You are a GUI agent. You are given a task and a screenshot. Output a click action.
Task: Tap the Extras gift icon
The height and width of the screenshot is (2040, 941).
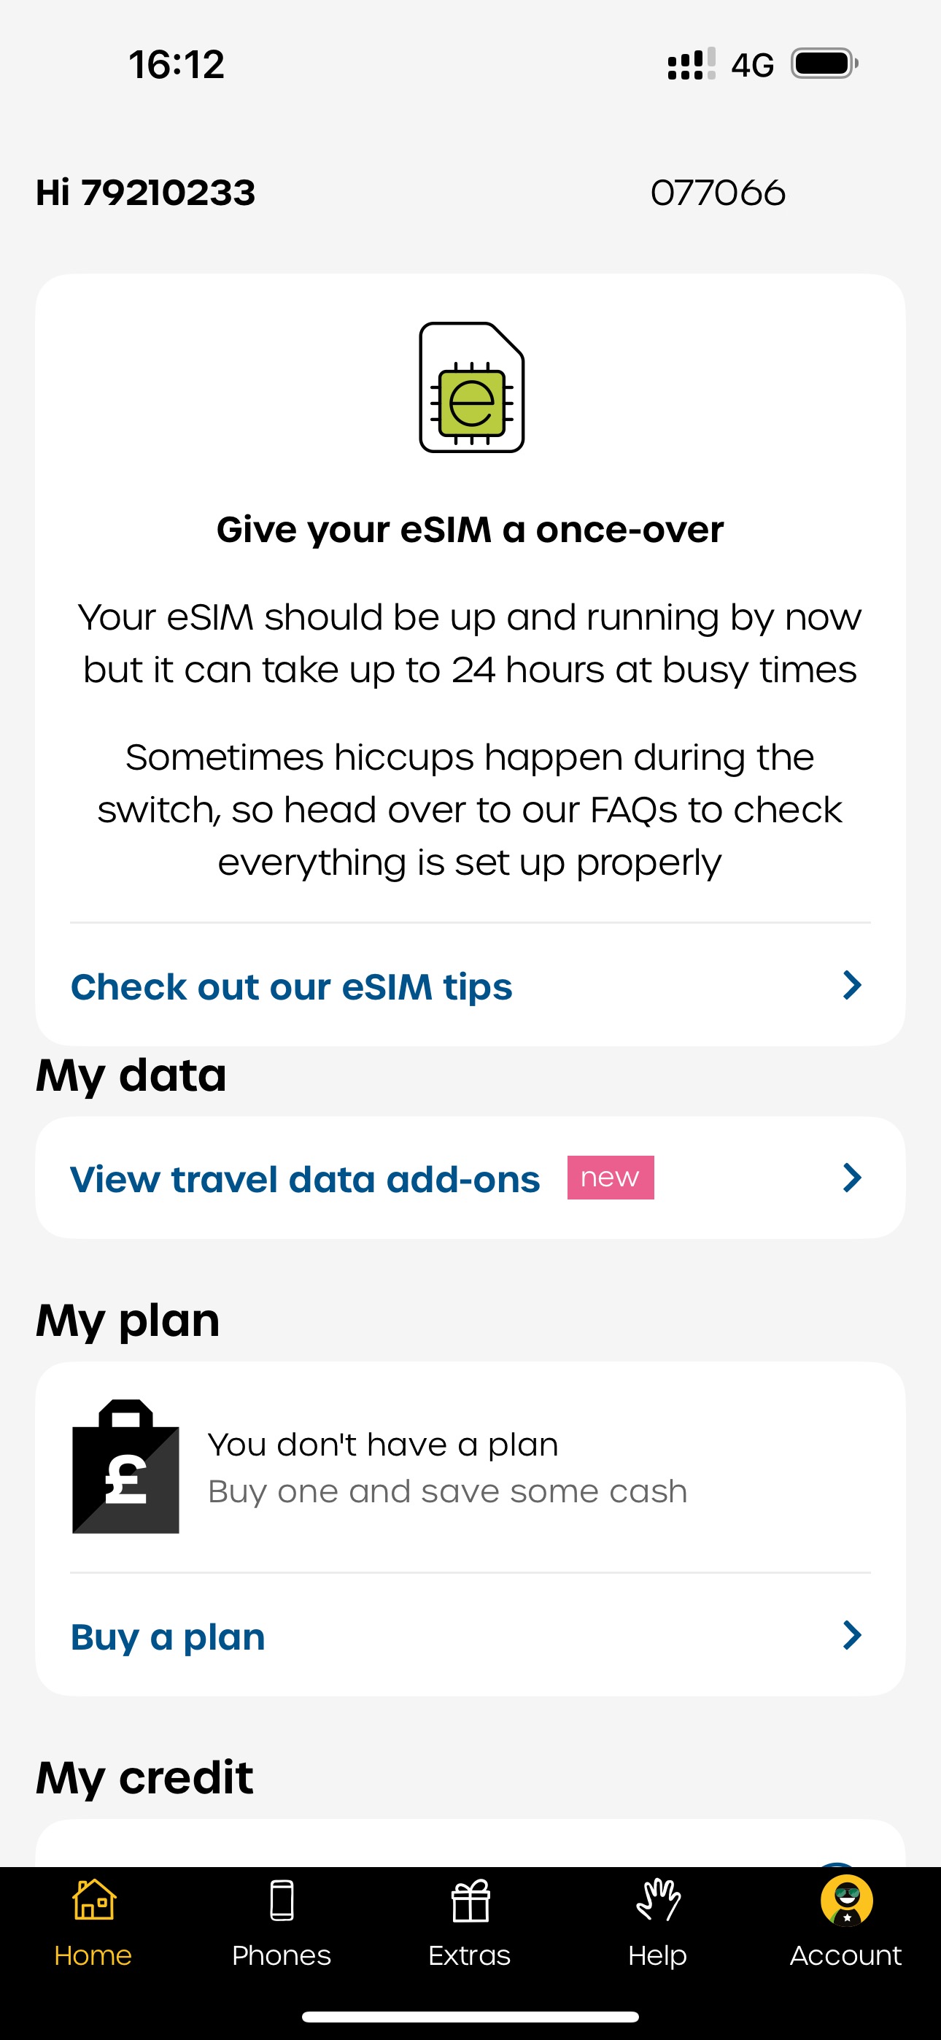pos(471,1901)
